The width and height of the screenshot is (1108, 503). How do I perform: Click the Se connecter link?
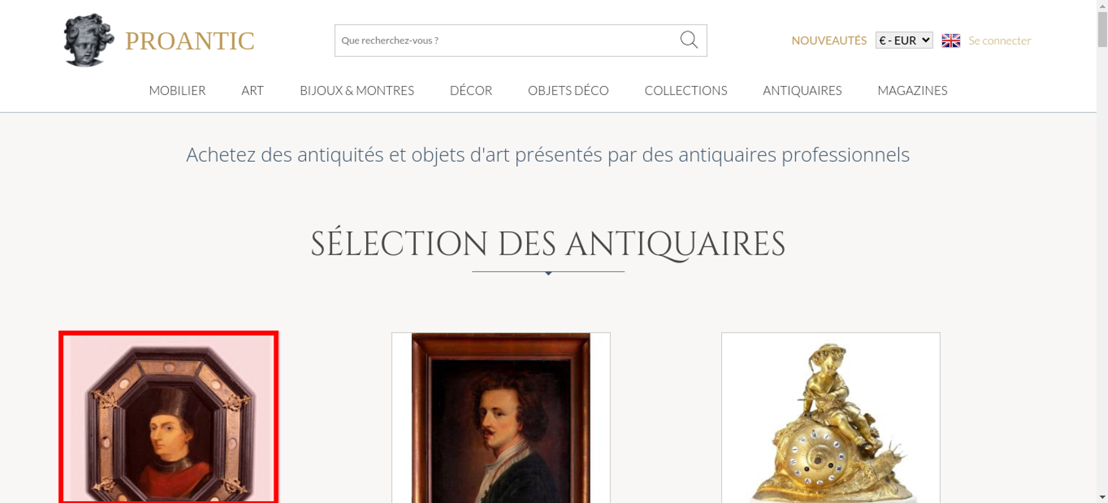pyautogui.click(x=999, y=40)
